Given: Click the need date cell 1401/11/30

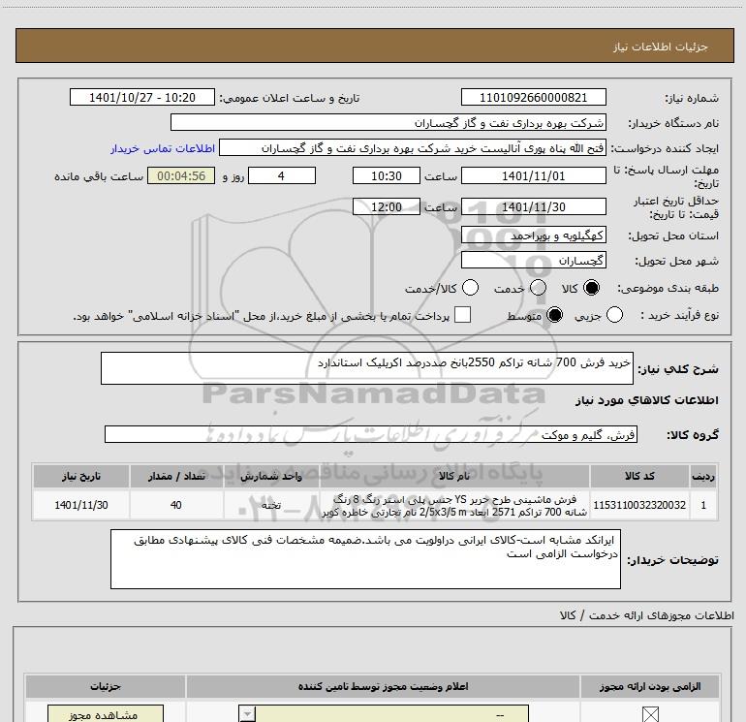Looking at the screenshot, I should point(80,505).
